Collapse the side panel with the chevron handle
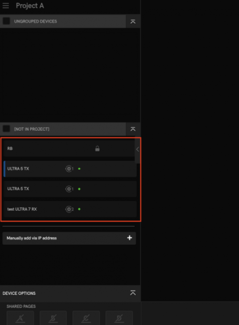Image resolution: width=239 pixels, height=325 pixels. pyautogui.click(x=137, y=149)
